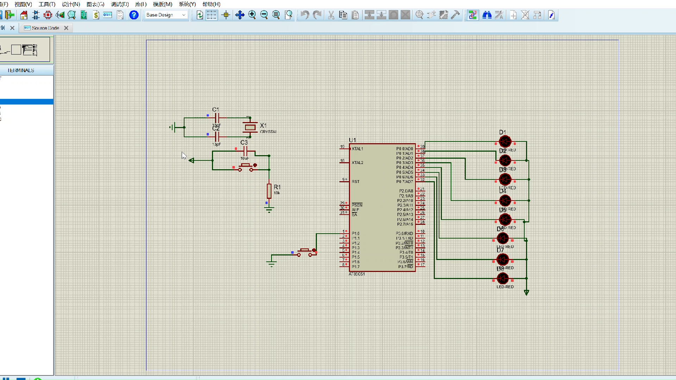This screenshot has width=676, height=380.
Task: Click the overview preview thumbnail
Action: [25, 50]
